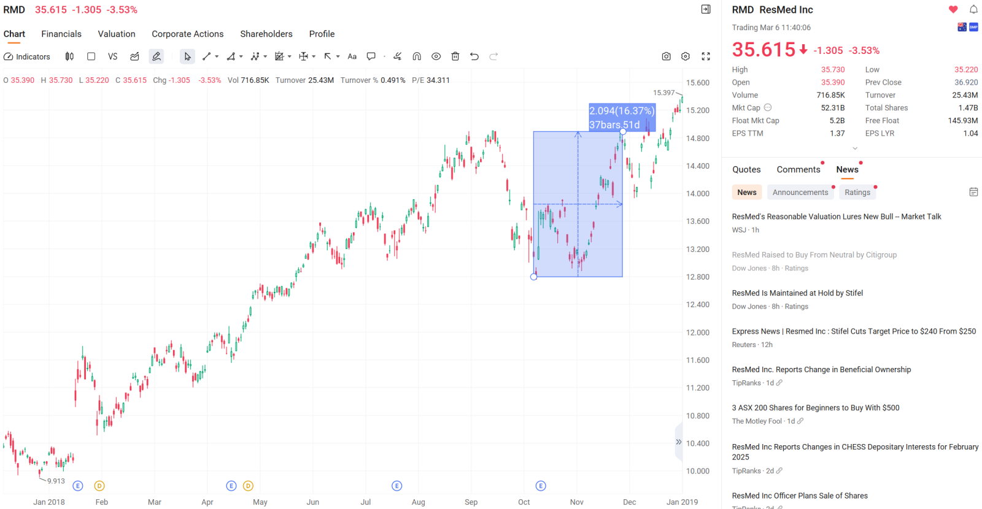
Task: Toggle the pencil drawing toolbar
Action: coord(157,56)
